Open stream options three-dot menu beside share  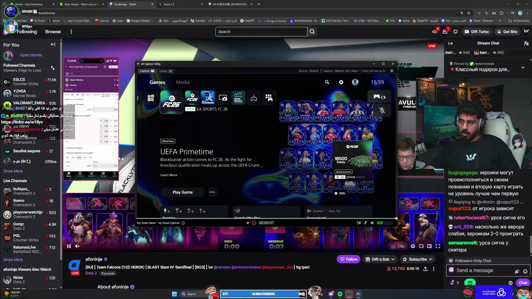point(433,269)
